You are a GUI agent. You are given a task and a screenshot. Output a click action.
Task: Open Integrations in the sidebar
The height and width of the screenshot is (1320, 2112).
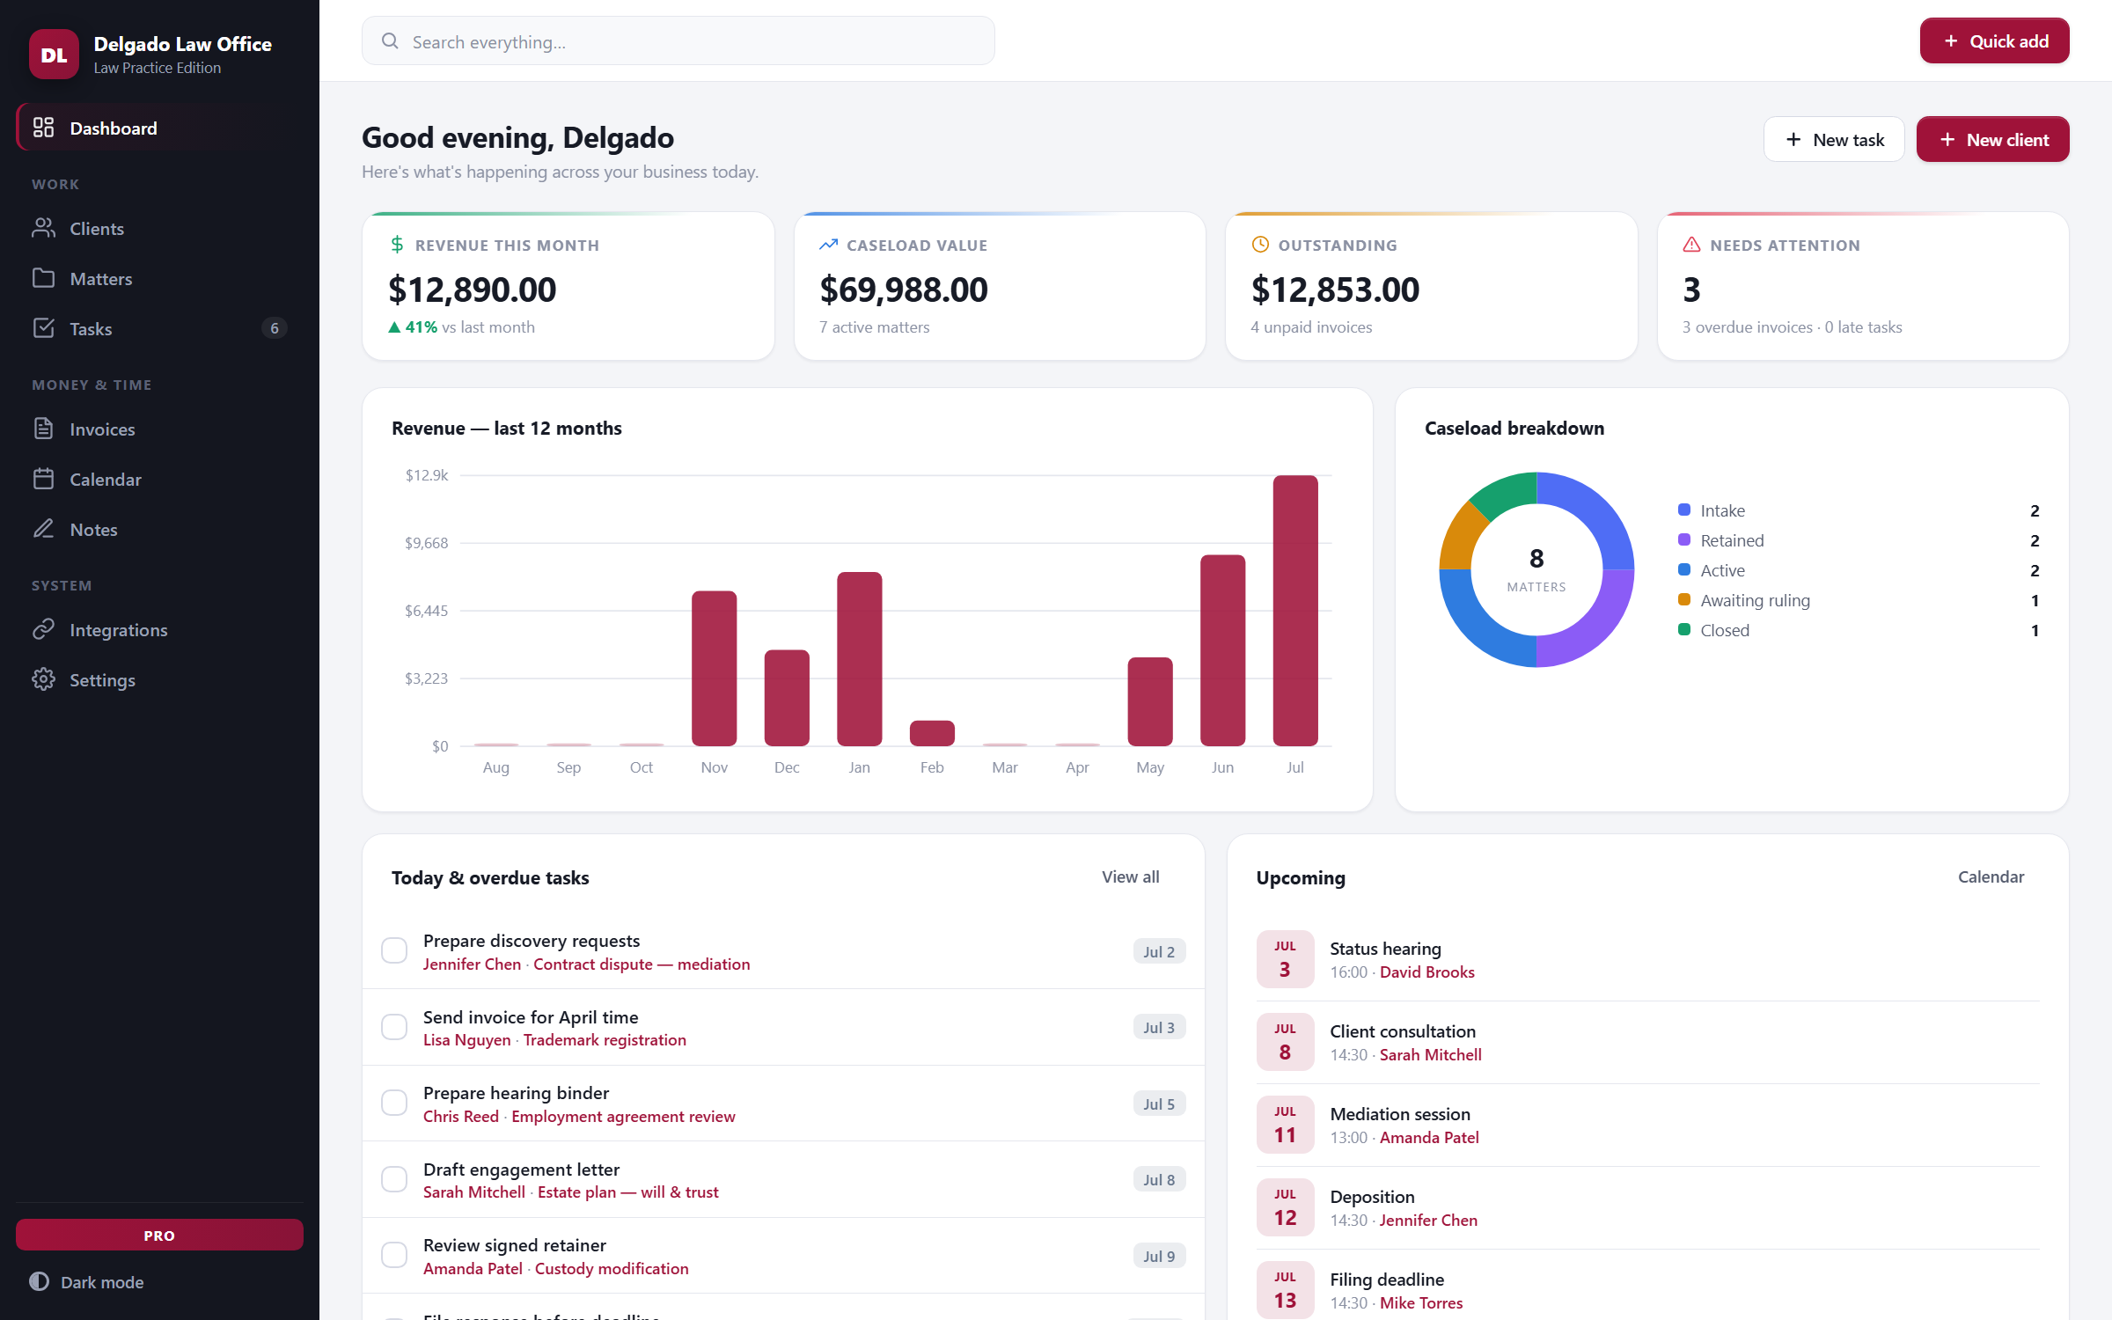tap(159, 629)
